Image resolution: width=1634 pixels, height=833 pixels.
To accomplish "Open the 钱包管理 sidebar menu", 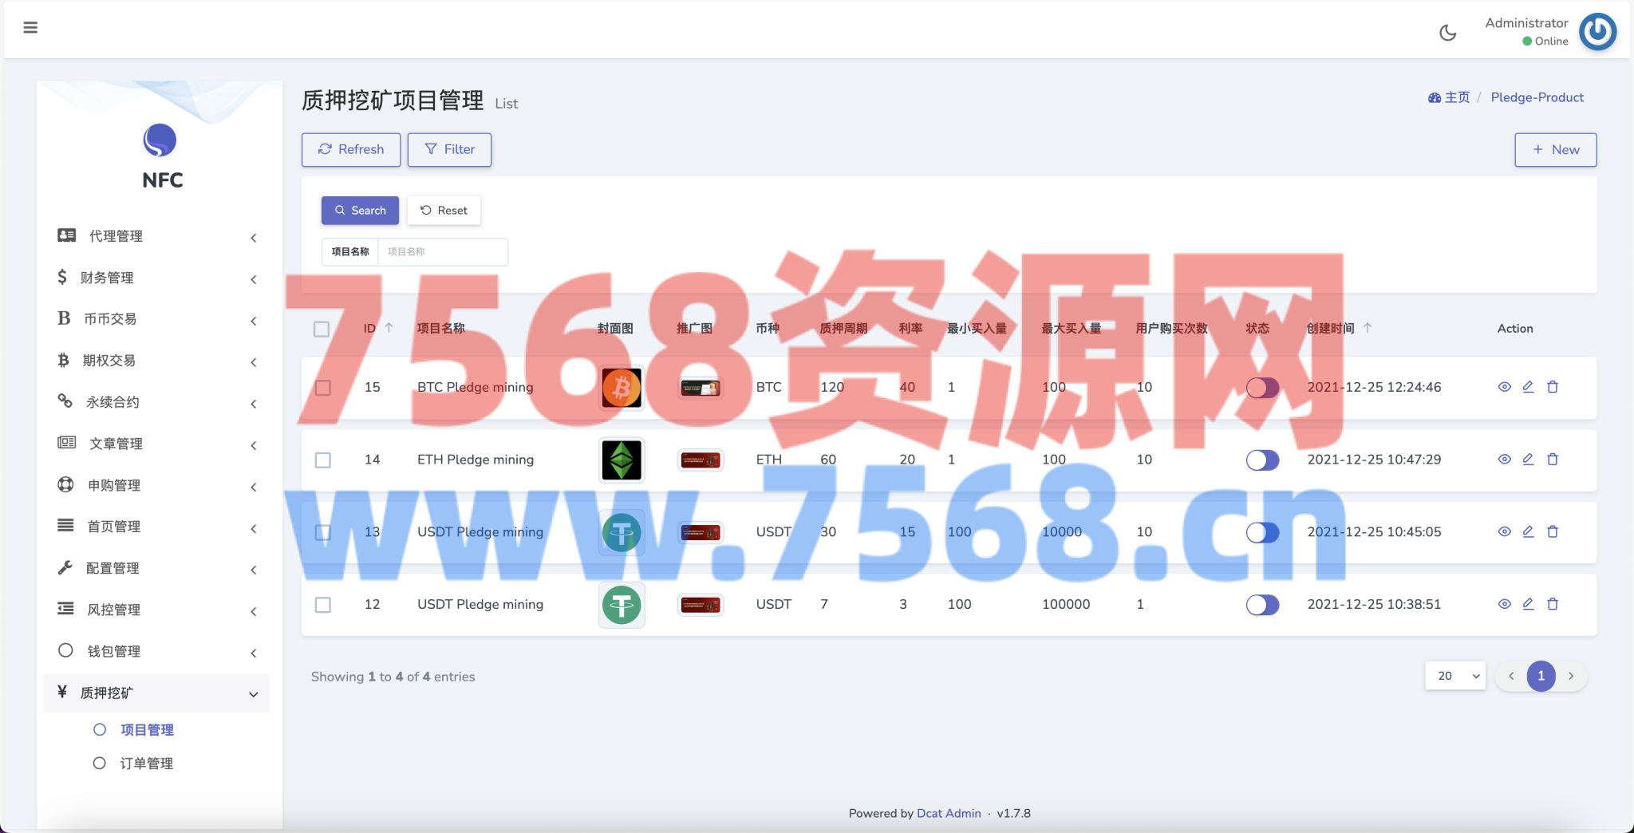I will pos(156,651).
